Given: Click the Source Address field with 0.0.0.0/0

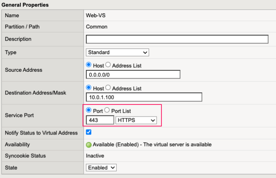Looking at the screenshot, I should click(x=133, y=75).
